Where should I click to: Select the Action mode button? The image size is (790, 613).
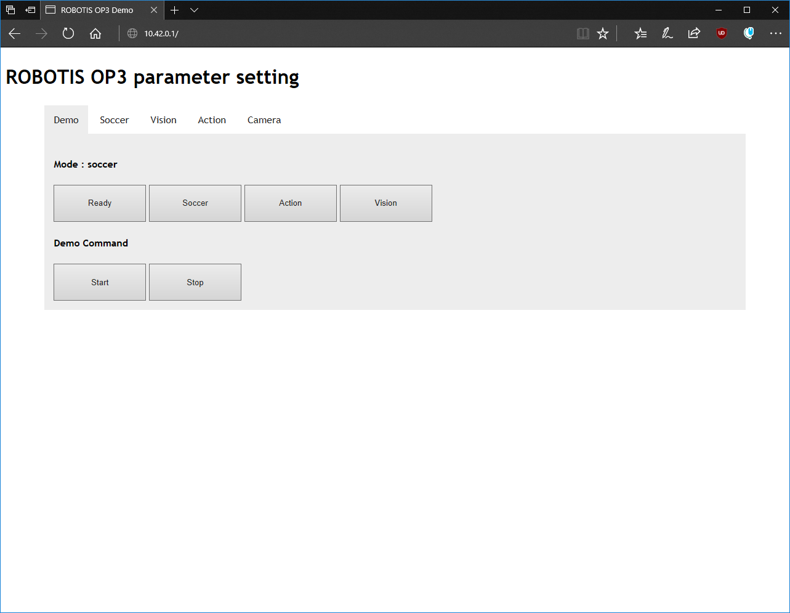click(291, 203)
